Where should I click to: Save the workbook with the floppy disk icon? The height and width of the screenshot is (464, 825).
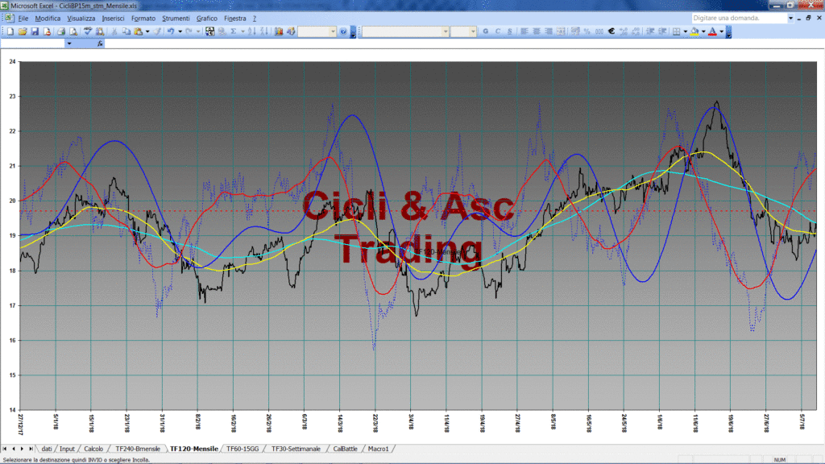pyautogui.click(x=35, y=31)
